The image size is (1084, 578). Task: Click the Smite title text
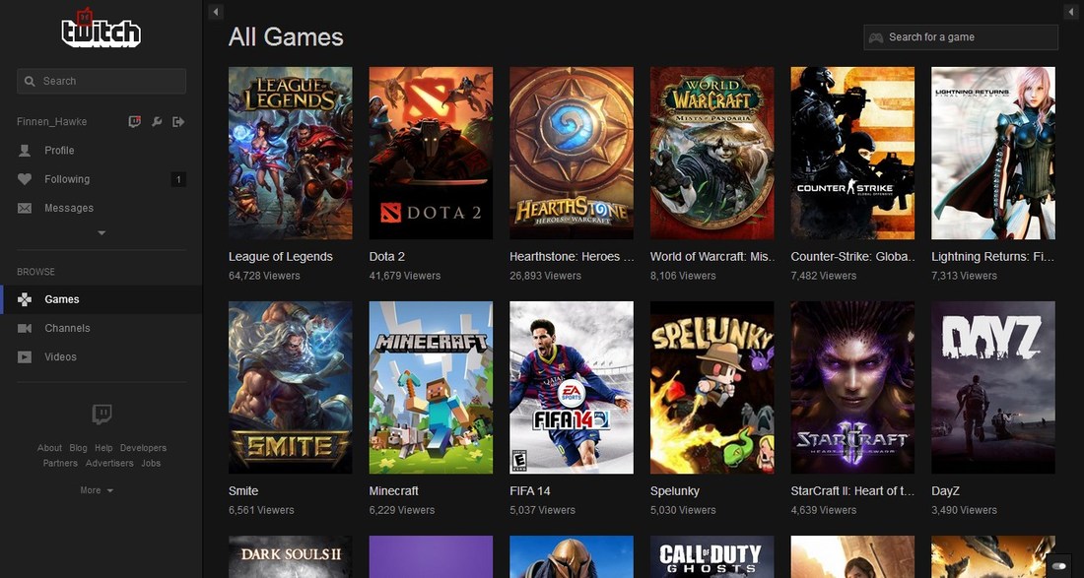tap(243, 491)
